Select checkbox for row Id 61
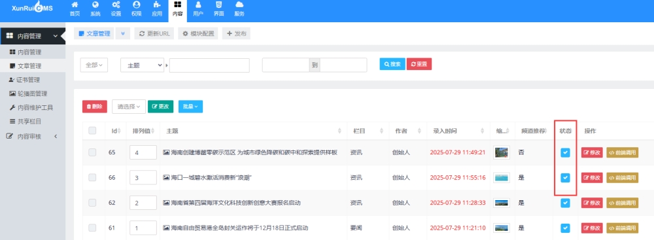654x240 pixels. click(x=92, y=228)
